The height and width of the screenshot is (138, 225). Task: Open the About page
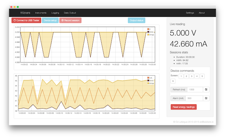[x=201, y=13]
